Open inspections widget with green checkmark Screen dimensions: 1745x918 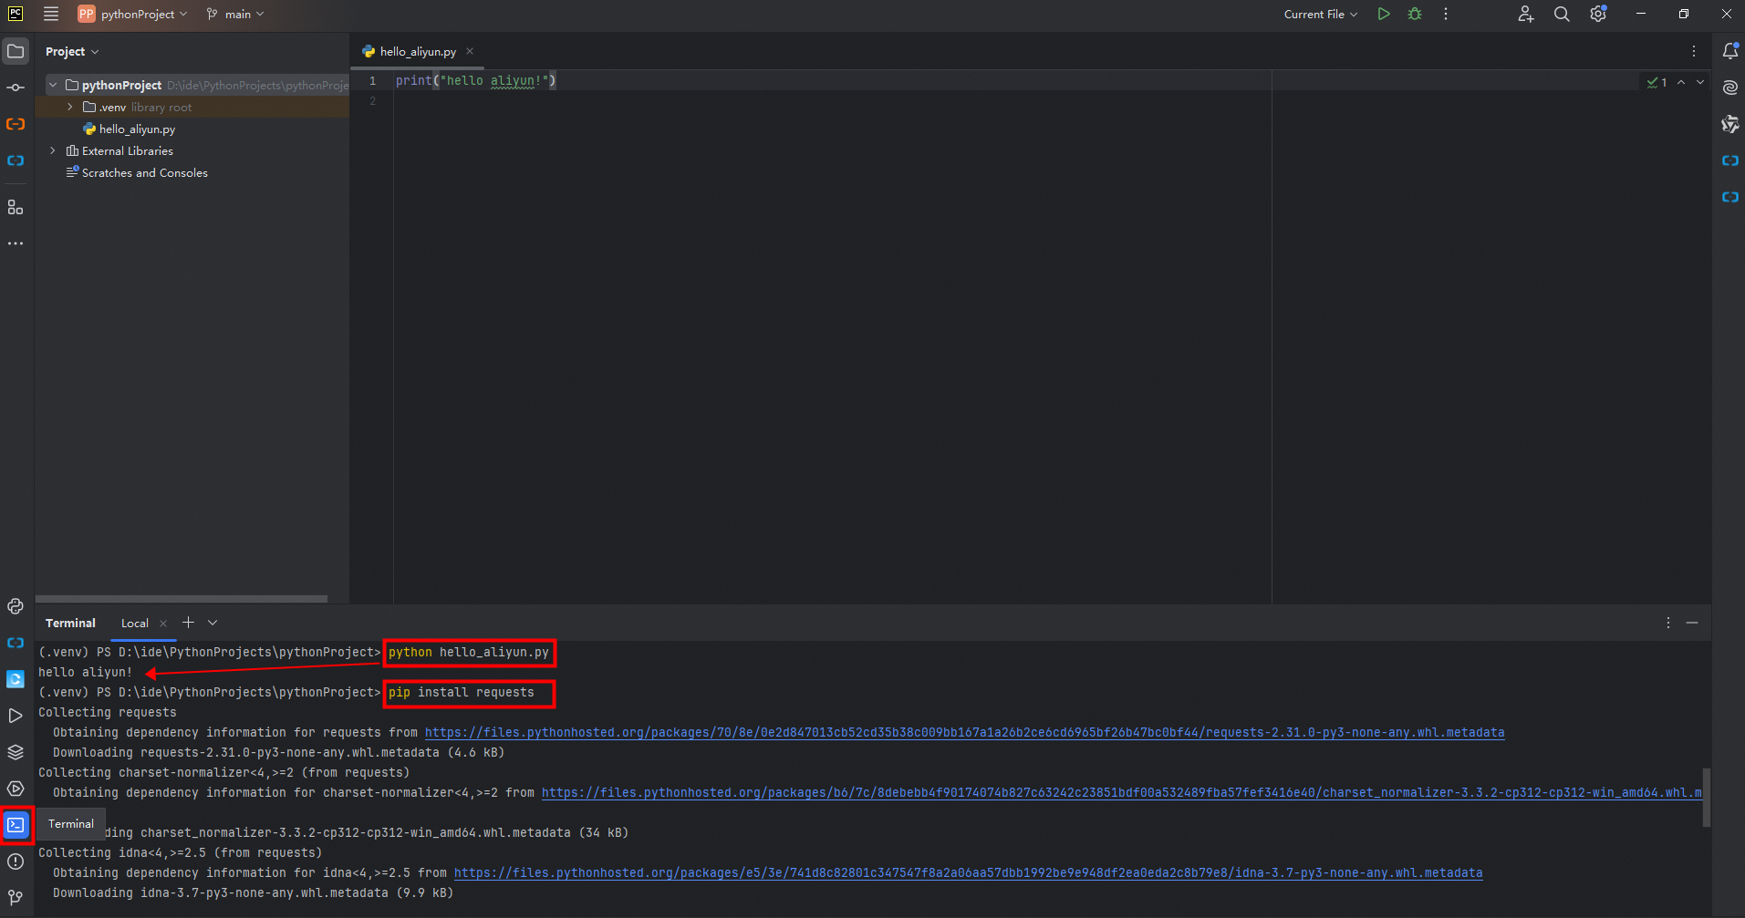click(1657, 82)
